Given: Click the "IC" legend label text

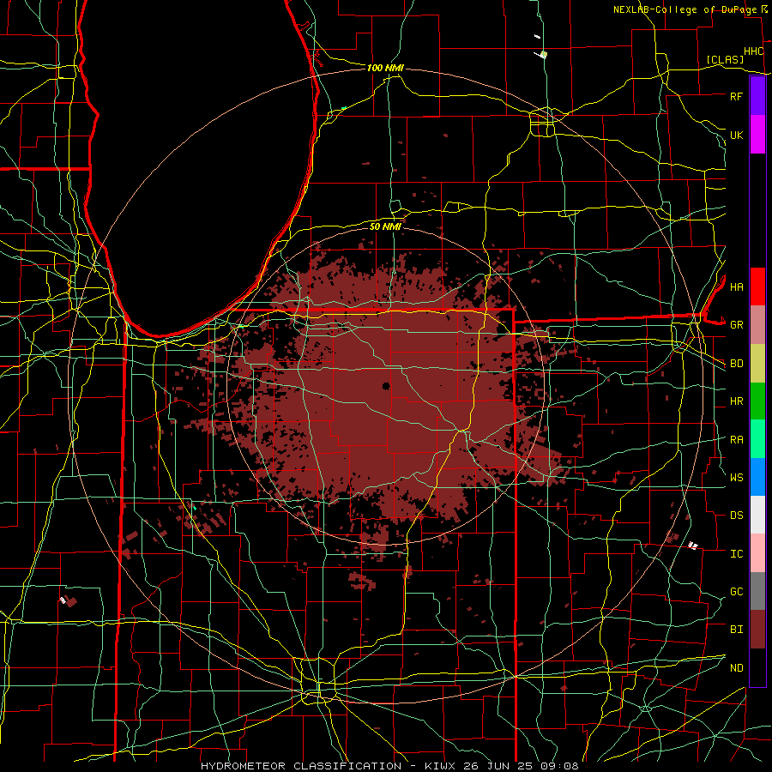Looking at the screenshot, I should pyautogui.click(x=736, y=554).
